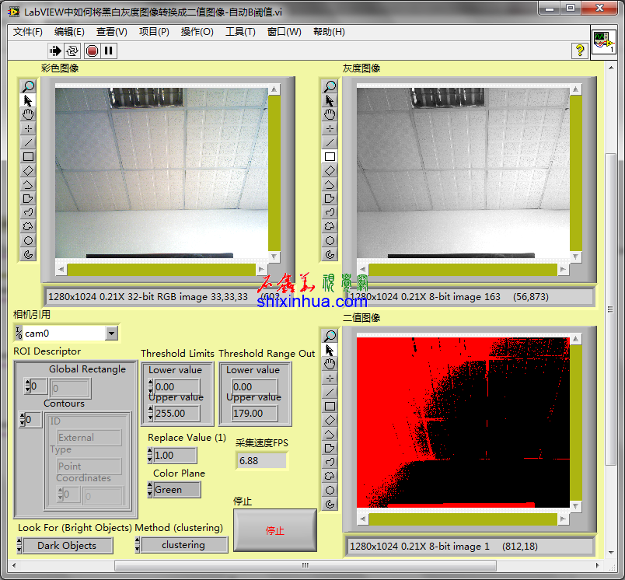Select the Zoom tool in the 彩色图像 palette
The height and width of the screenshot is (580, 625).
pyautogui.click(x=28, y=86)
